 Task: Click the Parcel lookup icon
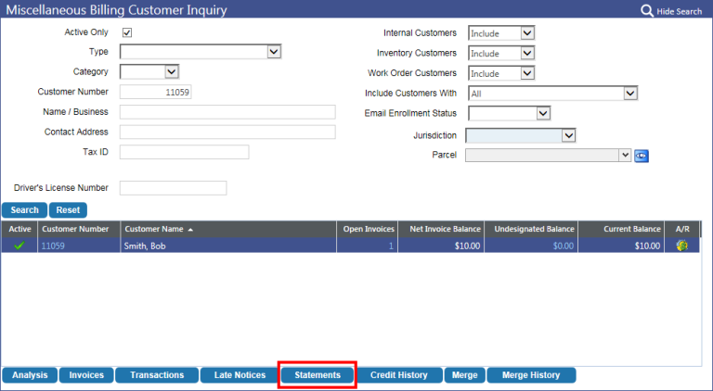[642, 156]
